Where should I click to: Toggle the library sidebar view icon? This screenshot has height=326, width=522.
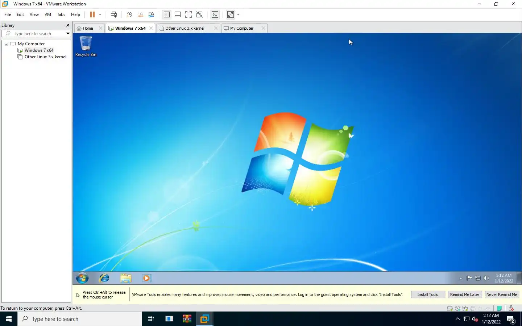(167, 14)
